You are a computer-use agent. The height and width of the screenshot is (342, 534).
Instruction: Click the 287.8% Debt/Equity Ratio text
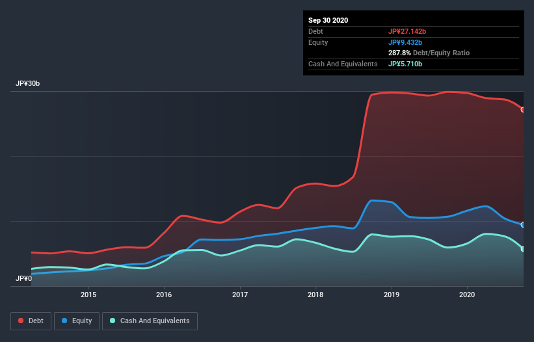429,53
